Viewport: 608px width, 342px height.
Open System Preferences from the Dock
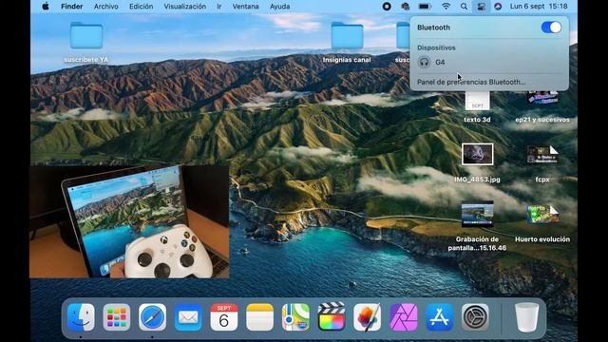[x=475, y=317]
